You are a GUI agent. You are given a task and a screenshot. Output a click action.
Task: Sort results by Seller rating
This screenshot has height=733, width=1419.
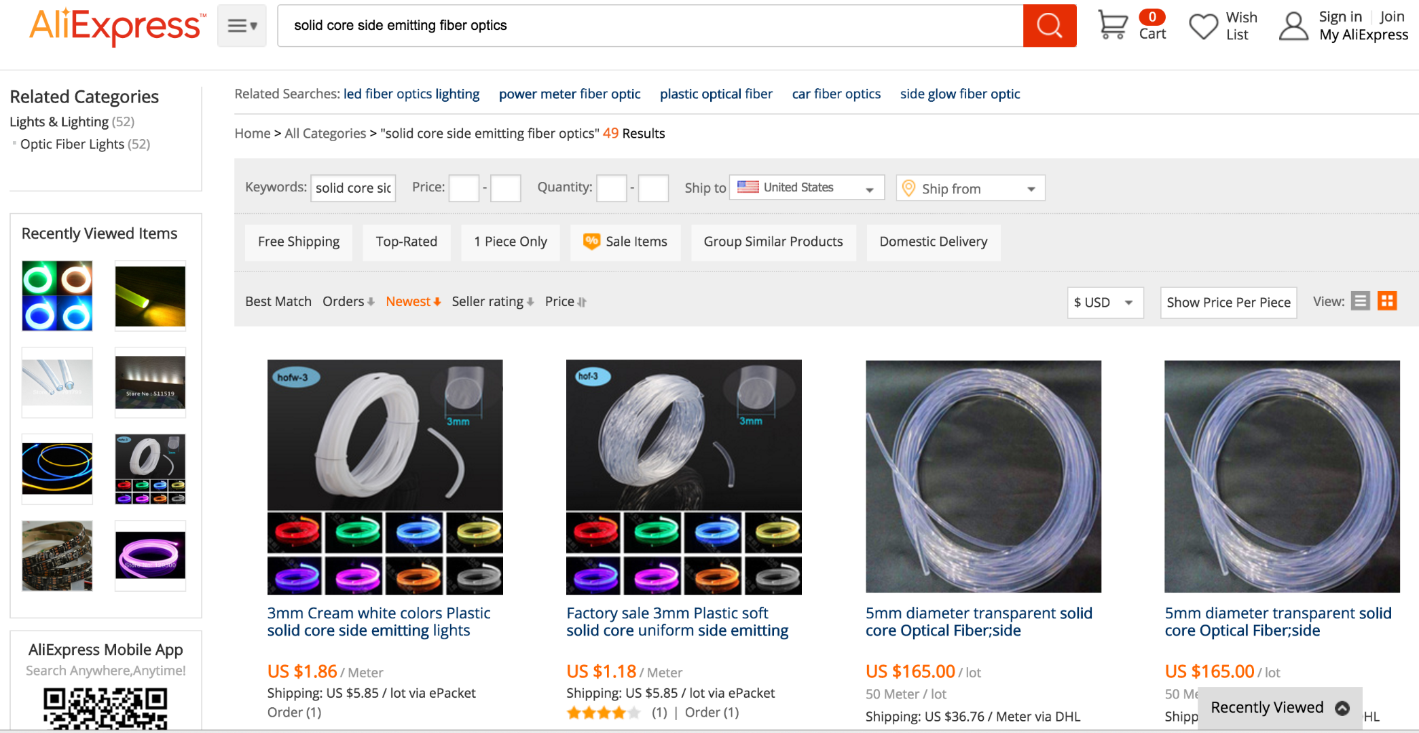tap(488, 301)
